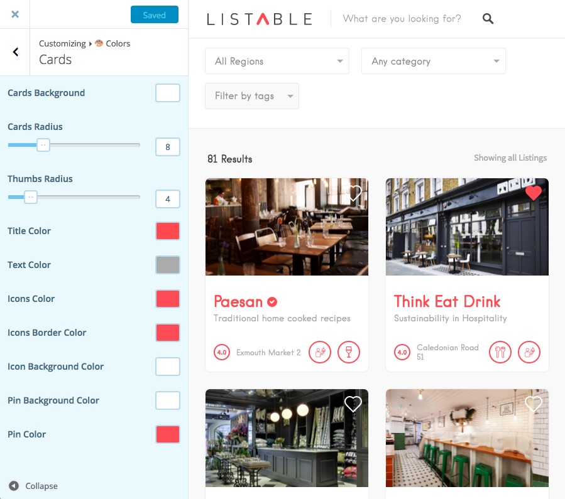Click Paesan's 4.0 rating badge
565x499 pixels.
222,352
